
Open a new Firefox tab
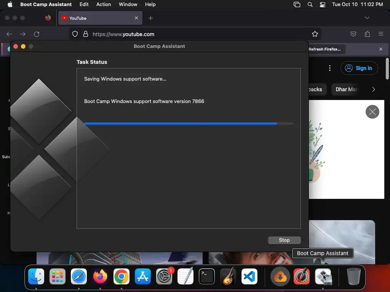[x=150, y=18]
